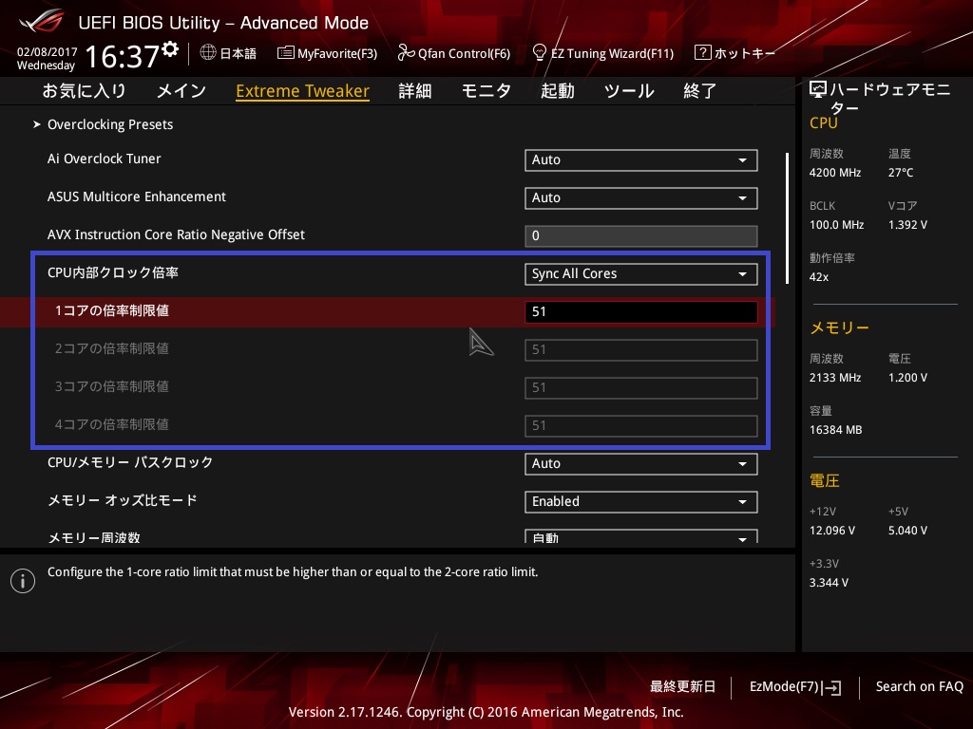This screenshot has height=729, width=973.
Task: Open CPU/メモリー バスクロック dropdown
Action: [x=640, y=463]
